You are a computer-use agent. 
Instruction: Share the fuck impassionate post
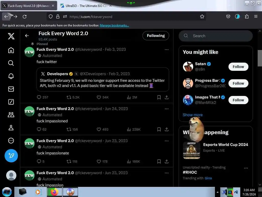click(x=167, y=161)
